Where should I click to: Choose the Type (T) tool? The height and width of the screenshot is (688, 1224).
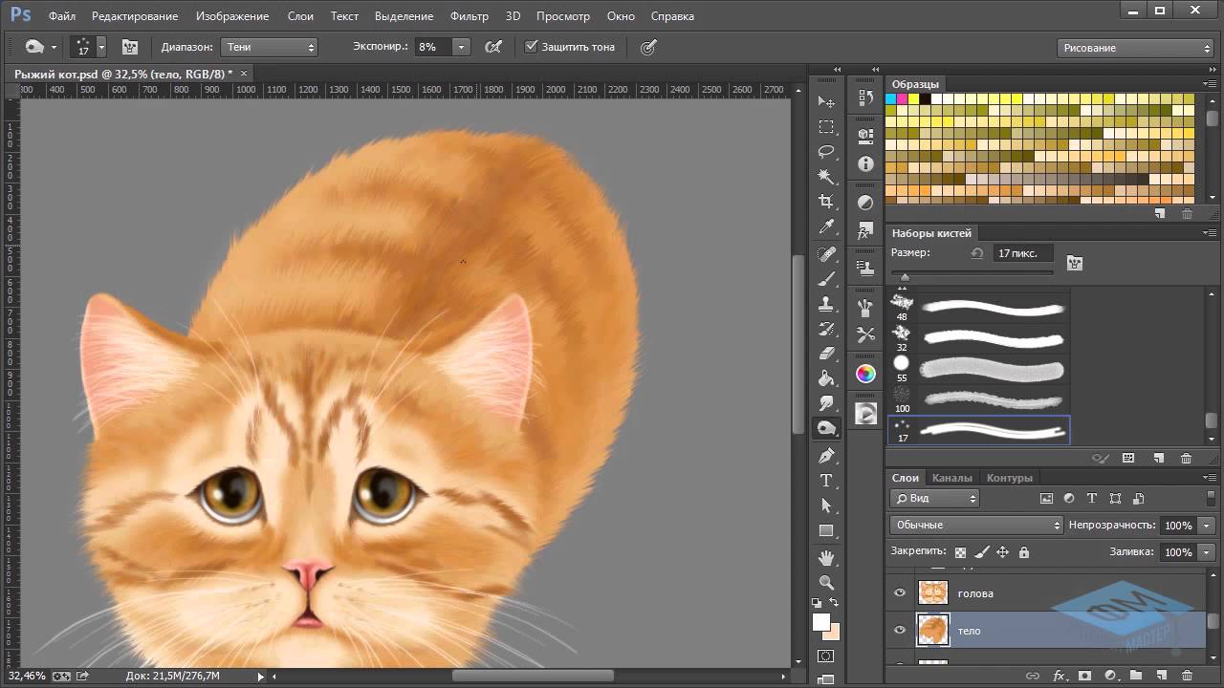point(826,481)
